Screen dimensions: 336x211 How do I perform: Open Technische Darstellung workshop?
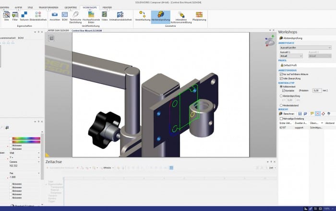click(76, 17)
